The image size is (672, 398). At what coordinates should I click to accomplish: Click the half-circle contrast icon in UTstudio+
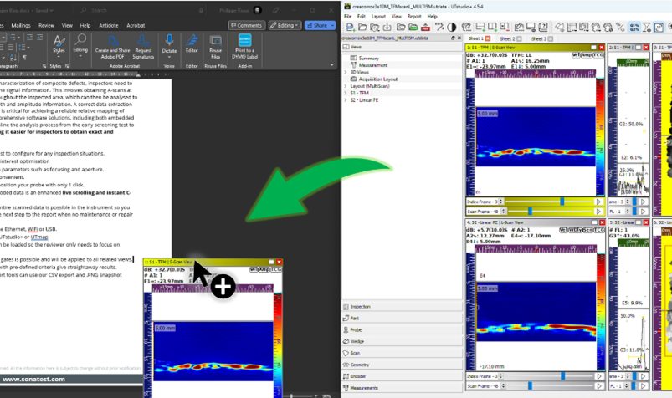click(x=452, y=27)
